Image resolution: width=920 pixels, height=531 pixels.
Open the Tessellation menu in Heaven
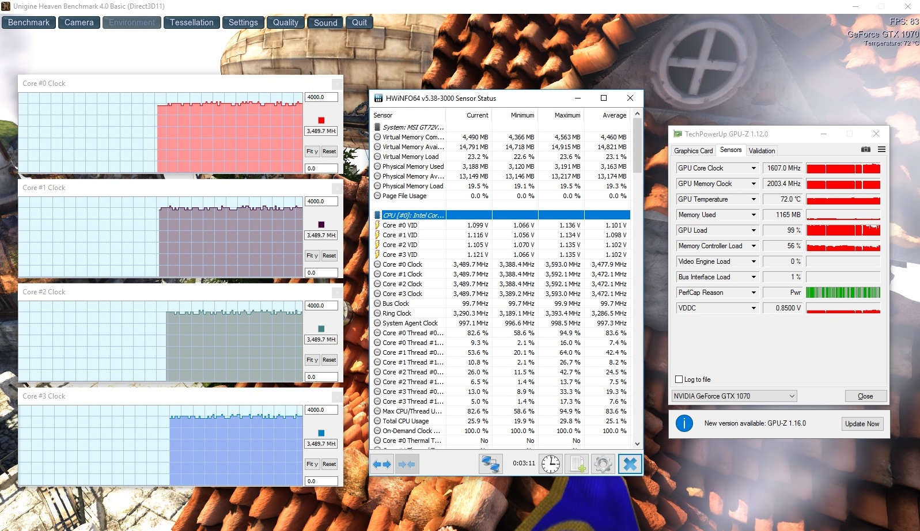pyautogui.click(x=191, y=22)
